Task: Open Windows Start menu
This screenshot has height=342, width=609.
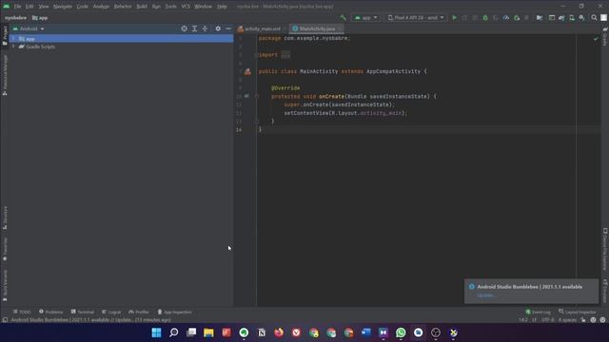Action: click(156, 332)
